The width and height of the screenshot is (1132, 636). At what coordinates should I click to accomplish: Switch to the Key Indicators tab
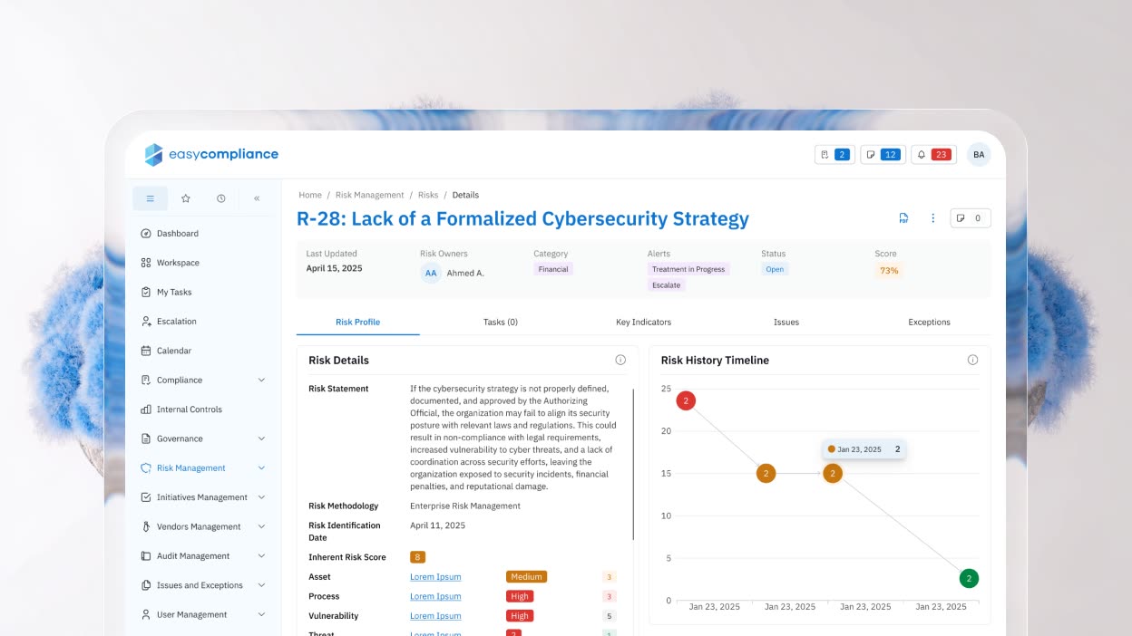tap(643, 322)
